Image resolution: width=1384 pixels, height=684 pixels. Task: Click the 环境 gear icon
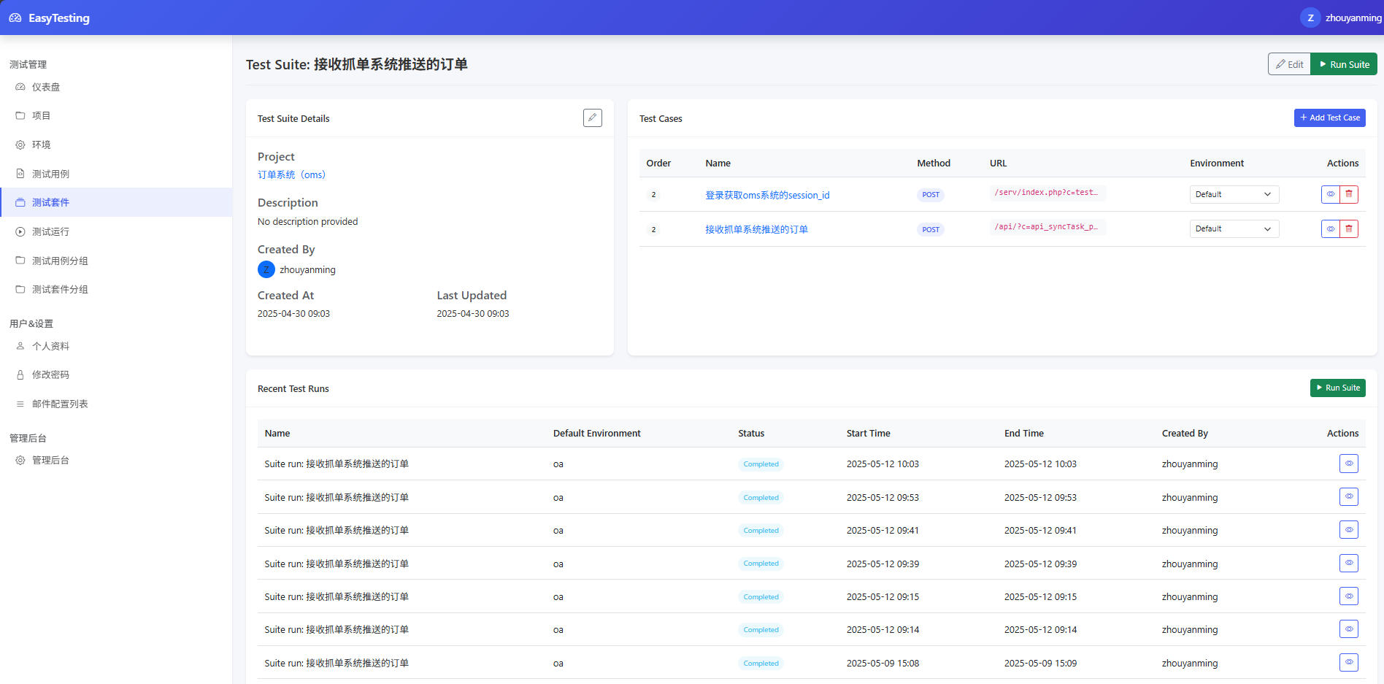(20, 145)
